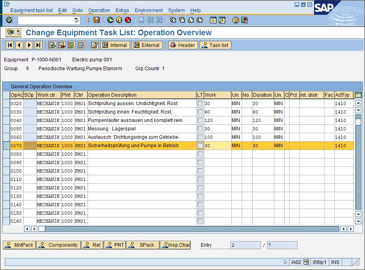
Task: Open the Extras menu
Action: click(122, 10)
